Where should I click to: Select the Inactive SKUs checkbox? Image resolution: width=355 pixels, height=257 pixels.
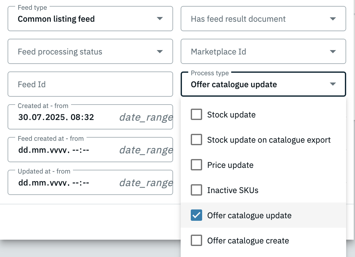click(196, 190)
